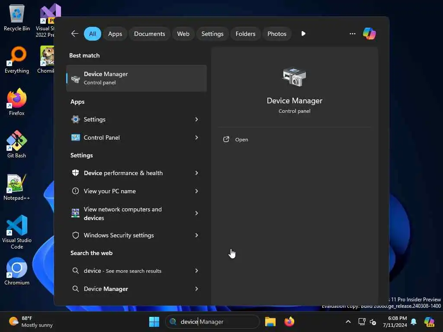This screenshot has width=443, height=332.
Task: Open Firefox from the taskbar
Action: pyautogui.click(x=289, y=322)
